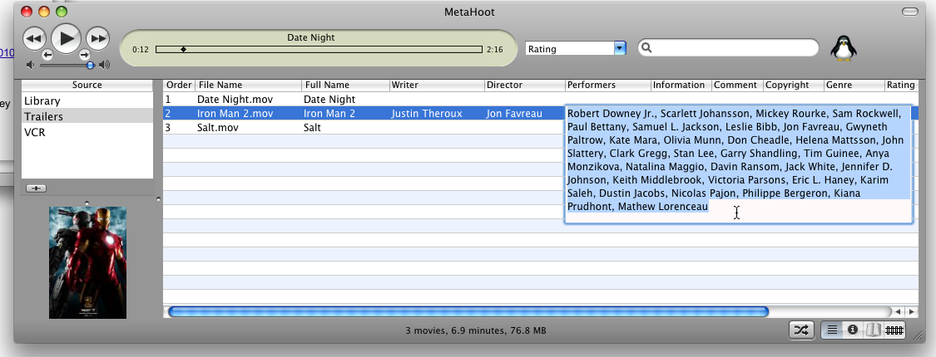Click the Genre column header
This screenshot has height=357, width=936.
(x=854, y=86)
